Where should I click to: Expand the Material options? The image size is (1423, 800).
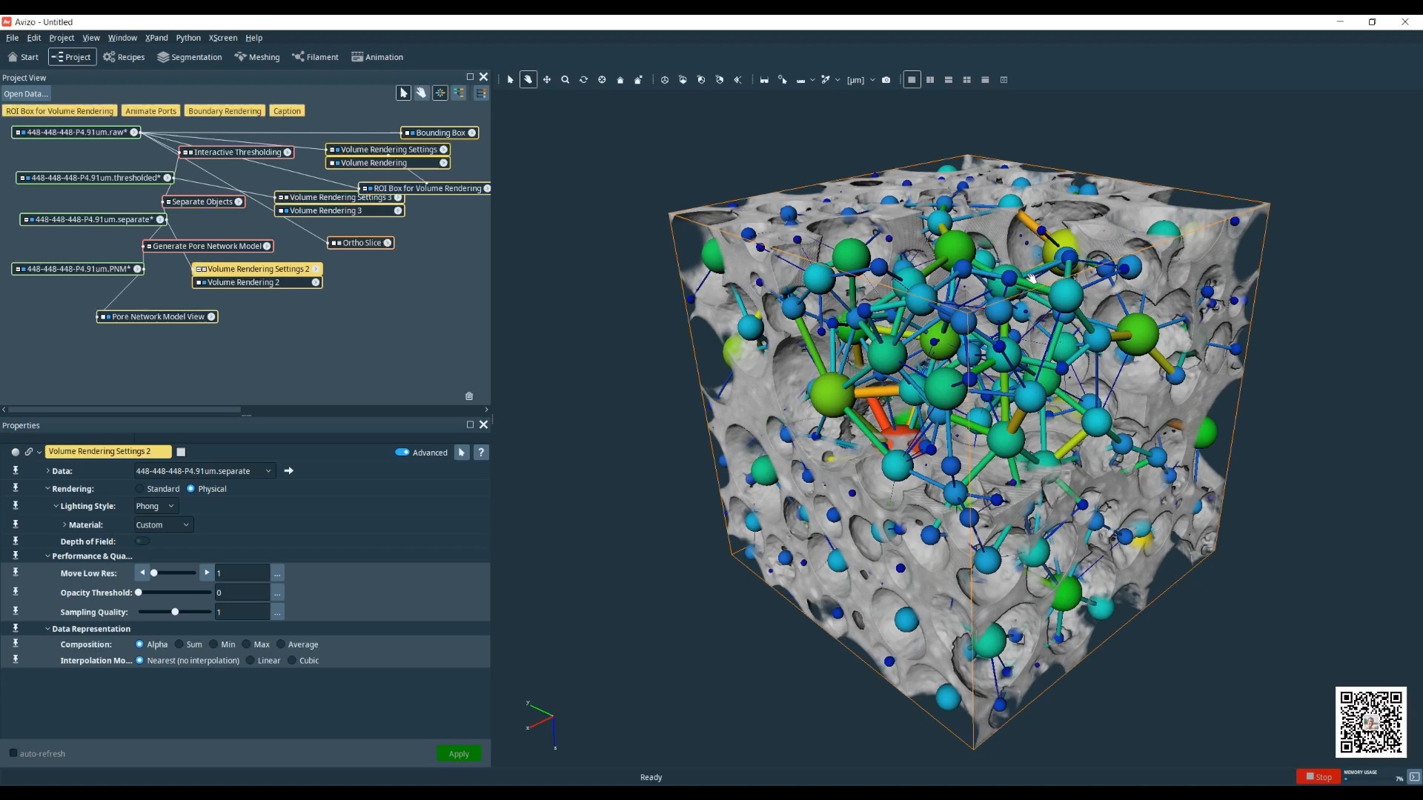click(64, 525)
